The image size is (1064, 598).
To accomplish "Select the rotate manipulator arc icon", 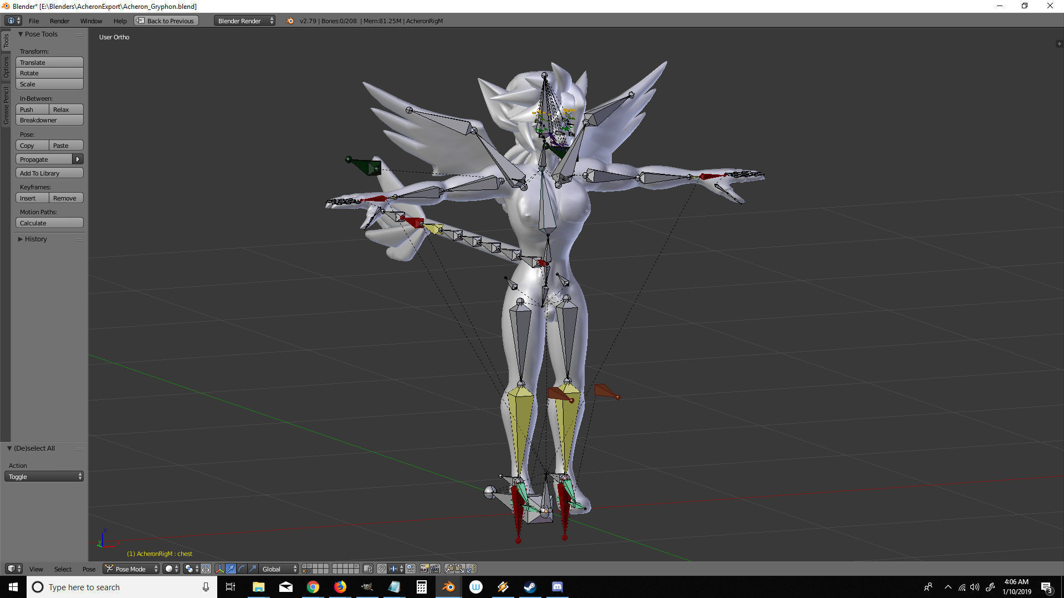I will 242,569.
